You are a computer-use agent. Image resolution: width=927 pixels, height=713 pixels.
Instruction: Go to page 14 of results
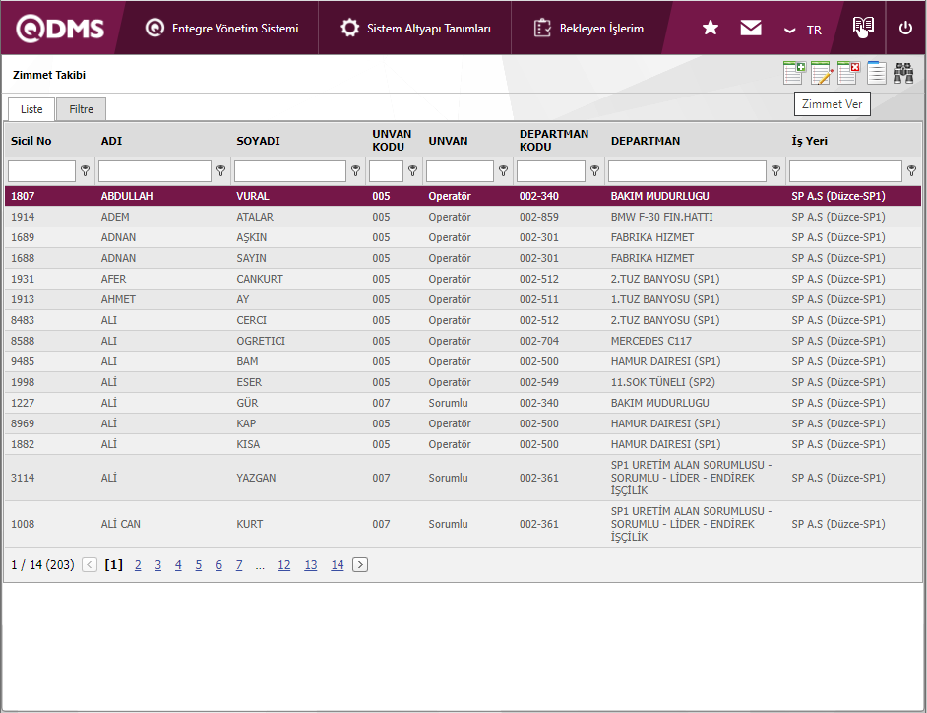(337, 565)
